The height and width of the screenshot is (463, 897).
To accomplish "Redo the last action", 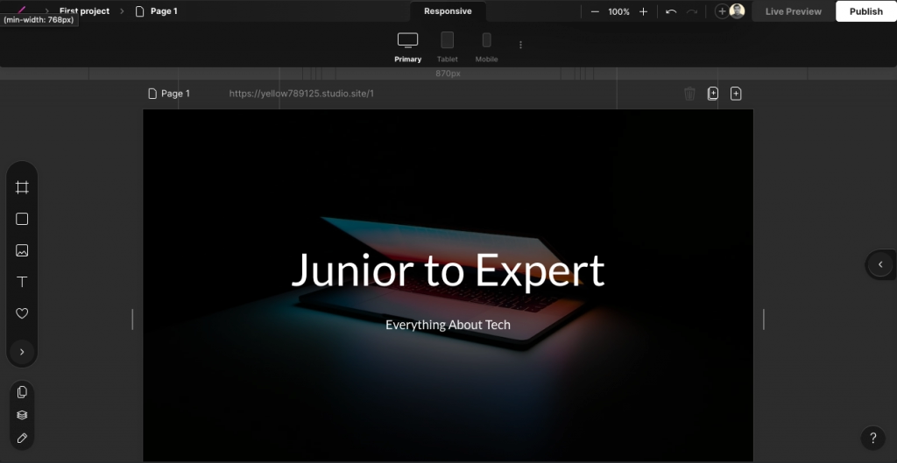I will pyautogui.click(x=692, y=11).
